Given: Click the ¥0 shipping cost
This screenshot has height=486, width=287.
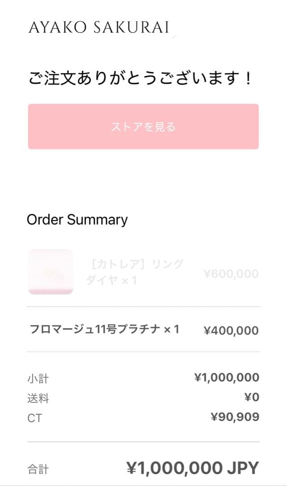Looking at the screenshot, I should click(252, 397).
